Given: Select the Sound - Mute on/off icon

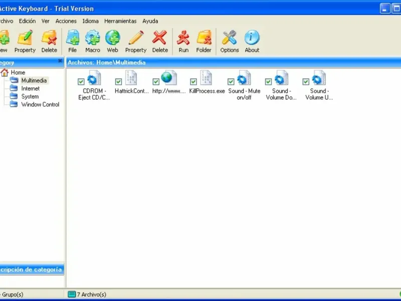Looking at the screenshot, I should (x=244, y=78).
